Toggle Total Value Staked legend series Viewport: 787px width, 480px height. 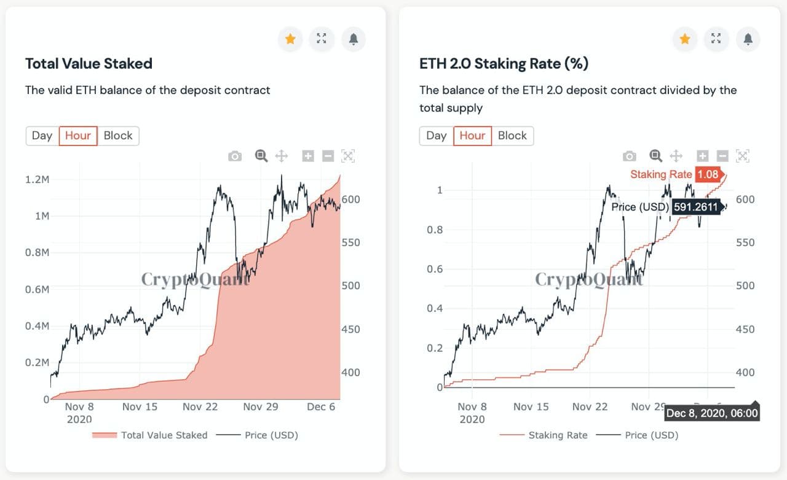(150, 435)
